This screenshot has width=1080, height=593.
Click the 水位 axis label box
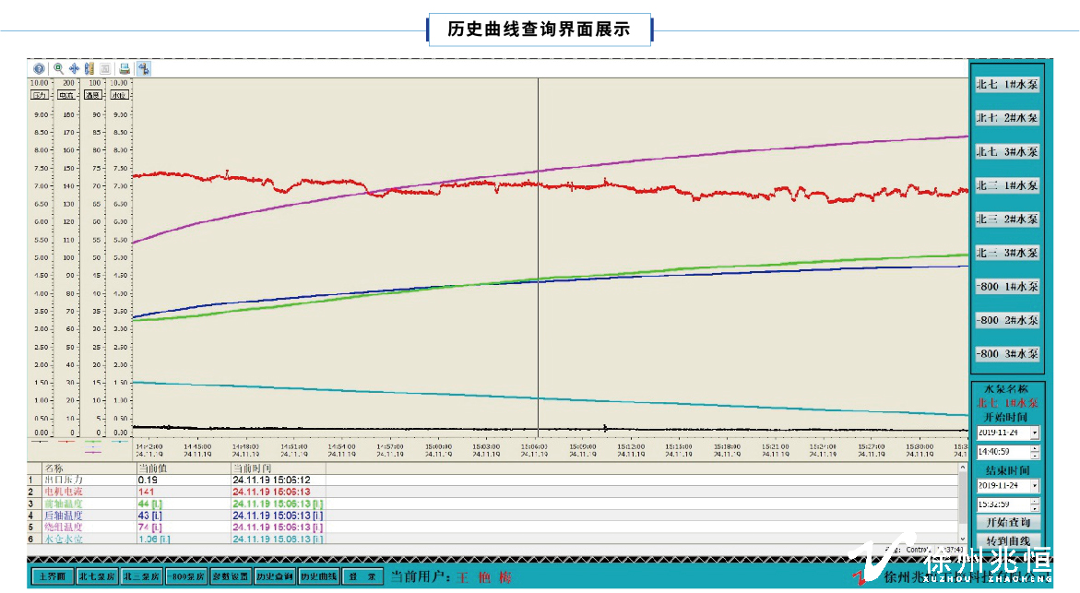pos(120,95)
